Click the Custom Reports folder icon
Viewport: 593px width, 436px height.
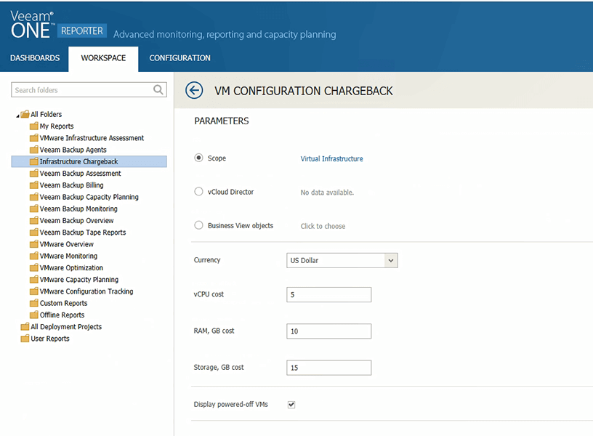[x=33, y=303]
